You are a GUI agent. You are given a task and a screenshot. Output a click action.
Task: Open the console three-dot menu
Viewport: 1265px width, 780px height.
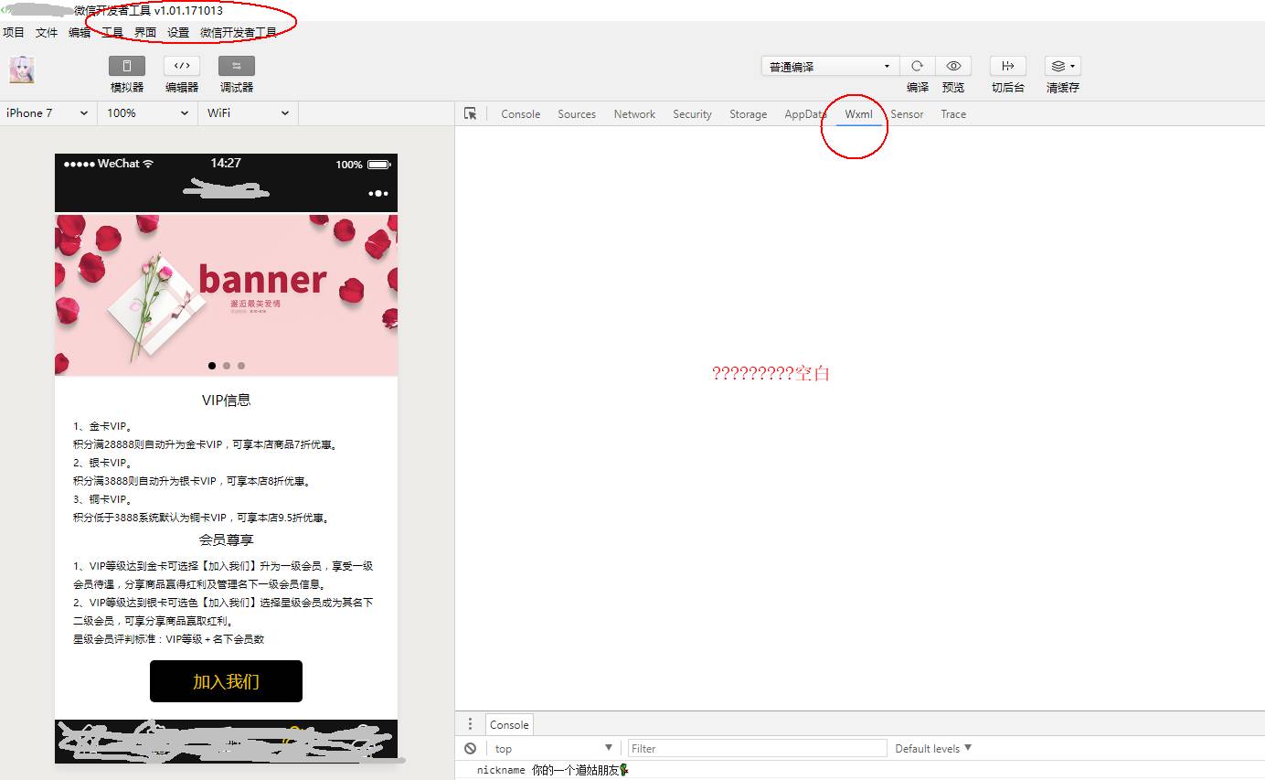point(470,724)
